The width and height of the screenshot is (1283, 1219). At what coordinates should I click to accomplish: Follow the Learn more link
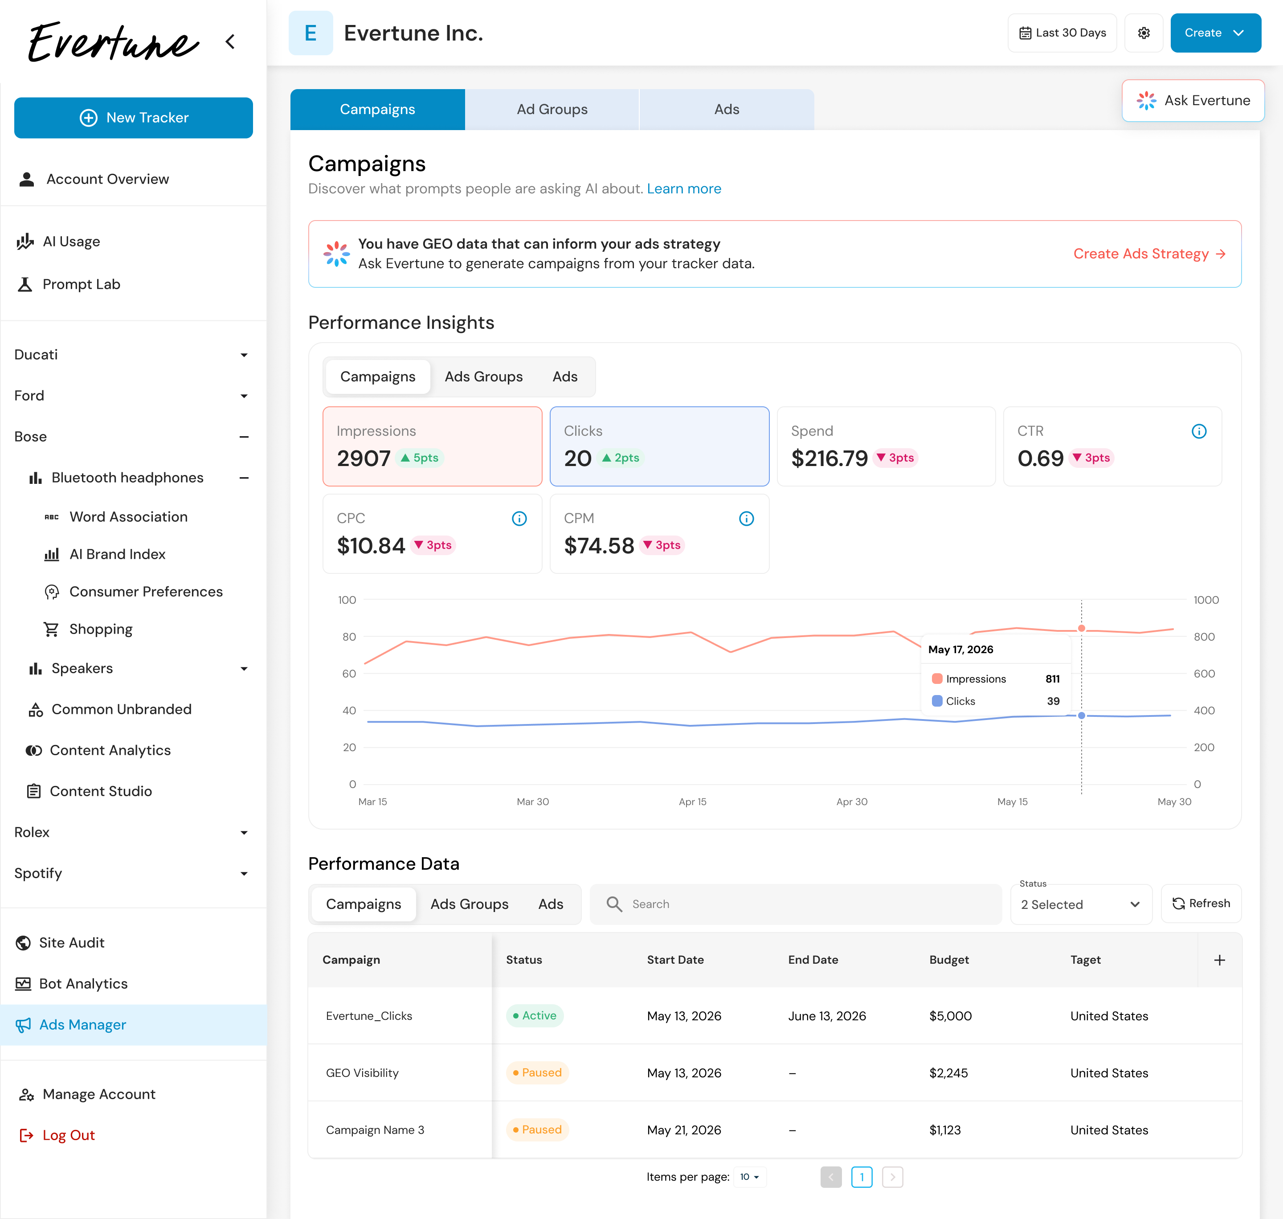coord(683,188)
